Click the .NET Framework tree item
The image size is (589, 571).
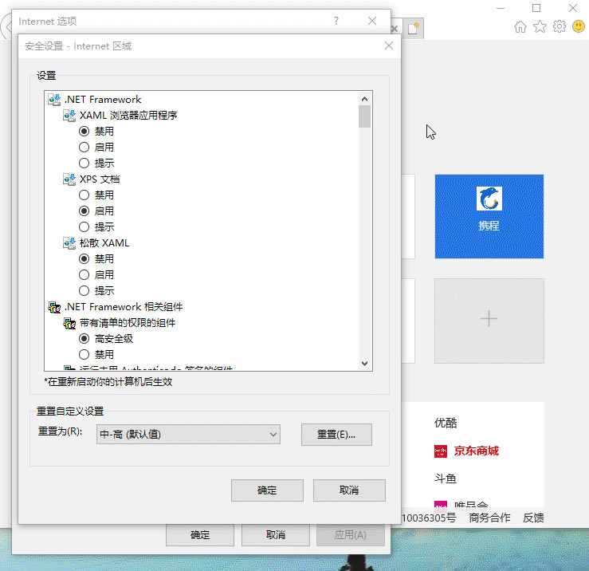(102, 100)
